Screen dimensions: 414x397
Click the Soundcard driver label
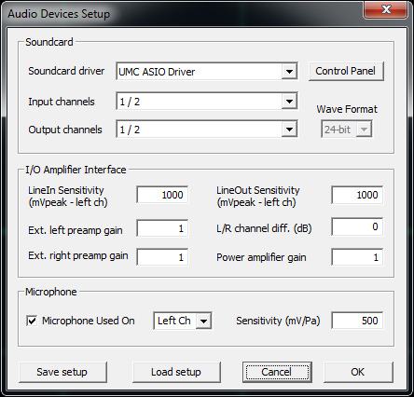click(x=66, y=71)
